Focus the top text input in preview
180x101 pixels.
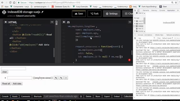click(x=13, y=68)
